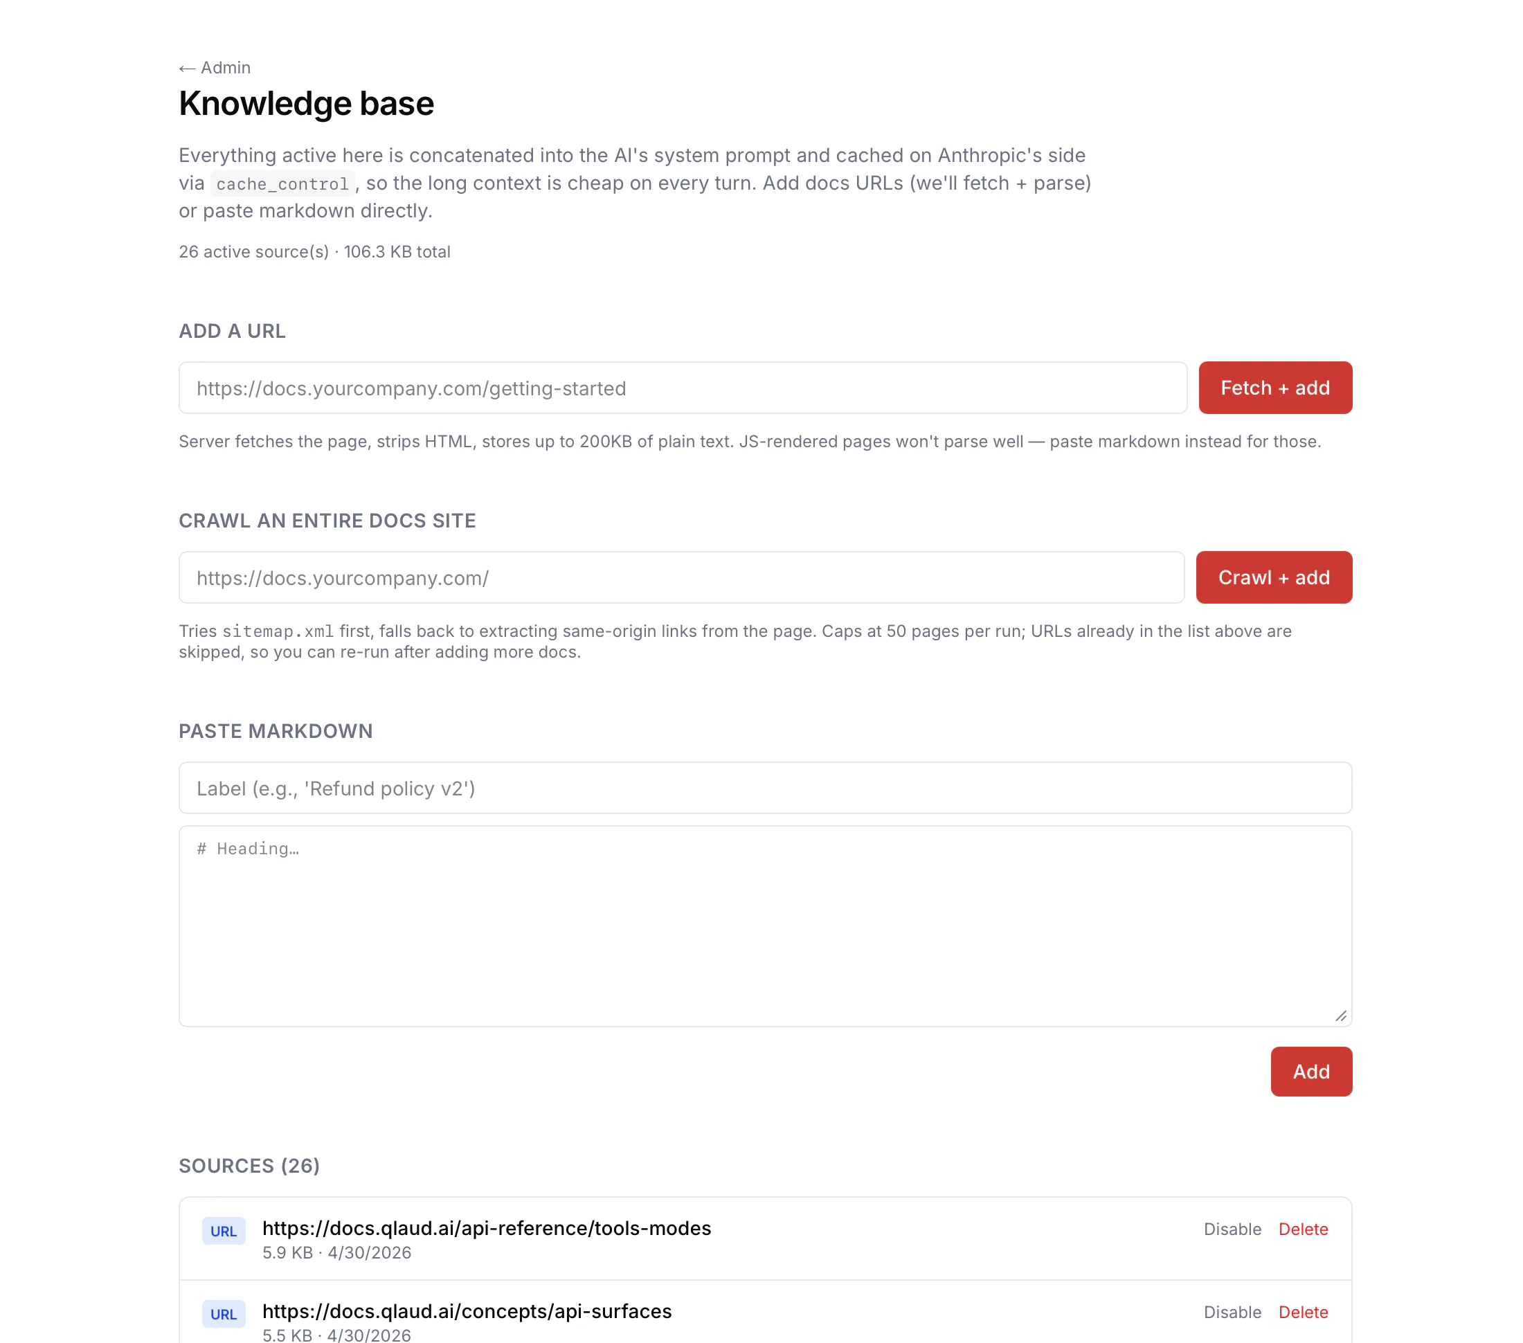Image resolution: width=1523 pixels, height=1343 pixels.
Task: Click the Fetch + add button
Action: click(x=1275, y=388)
